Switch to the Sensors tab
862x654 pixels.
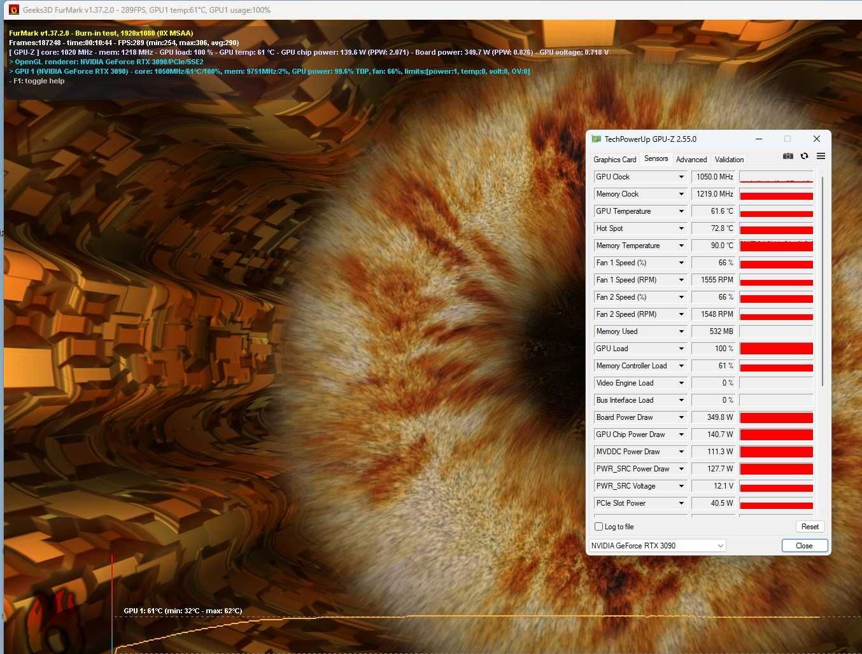(656, 158)
